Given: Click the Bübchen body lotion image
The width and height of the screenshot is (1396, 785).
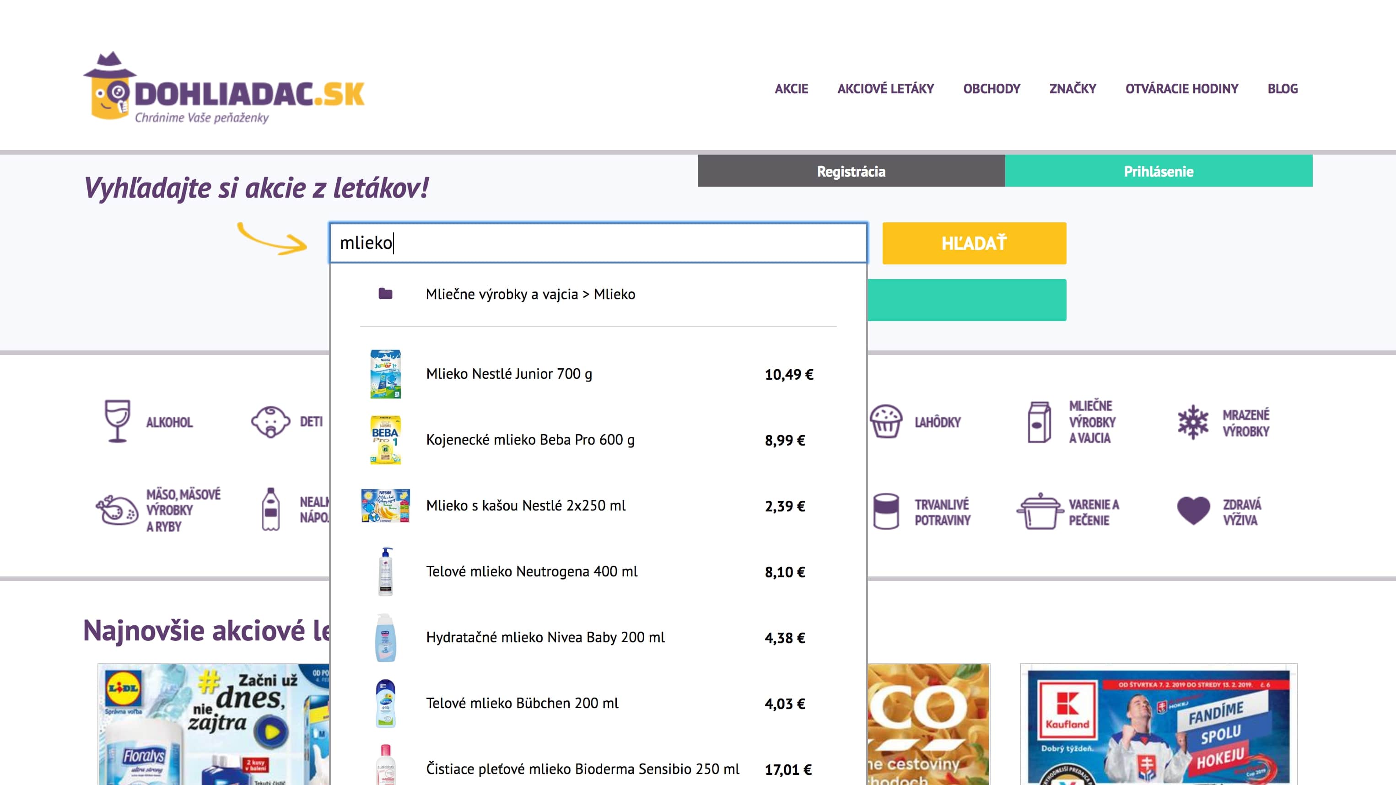Looking at the screenshot, I should point(385,703).
